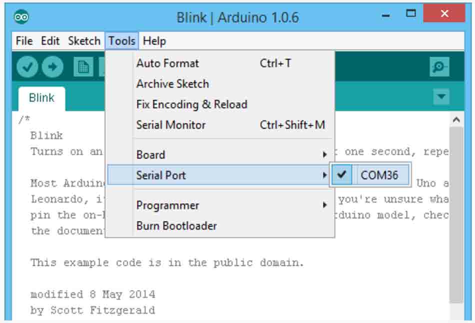Click the Verify checkmark toolbar icon

(27, 66)
